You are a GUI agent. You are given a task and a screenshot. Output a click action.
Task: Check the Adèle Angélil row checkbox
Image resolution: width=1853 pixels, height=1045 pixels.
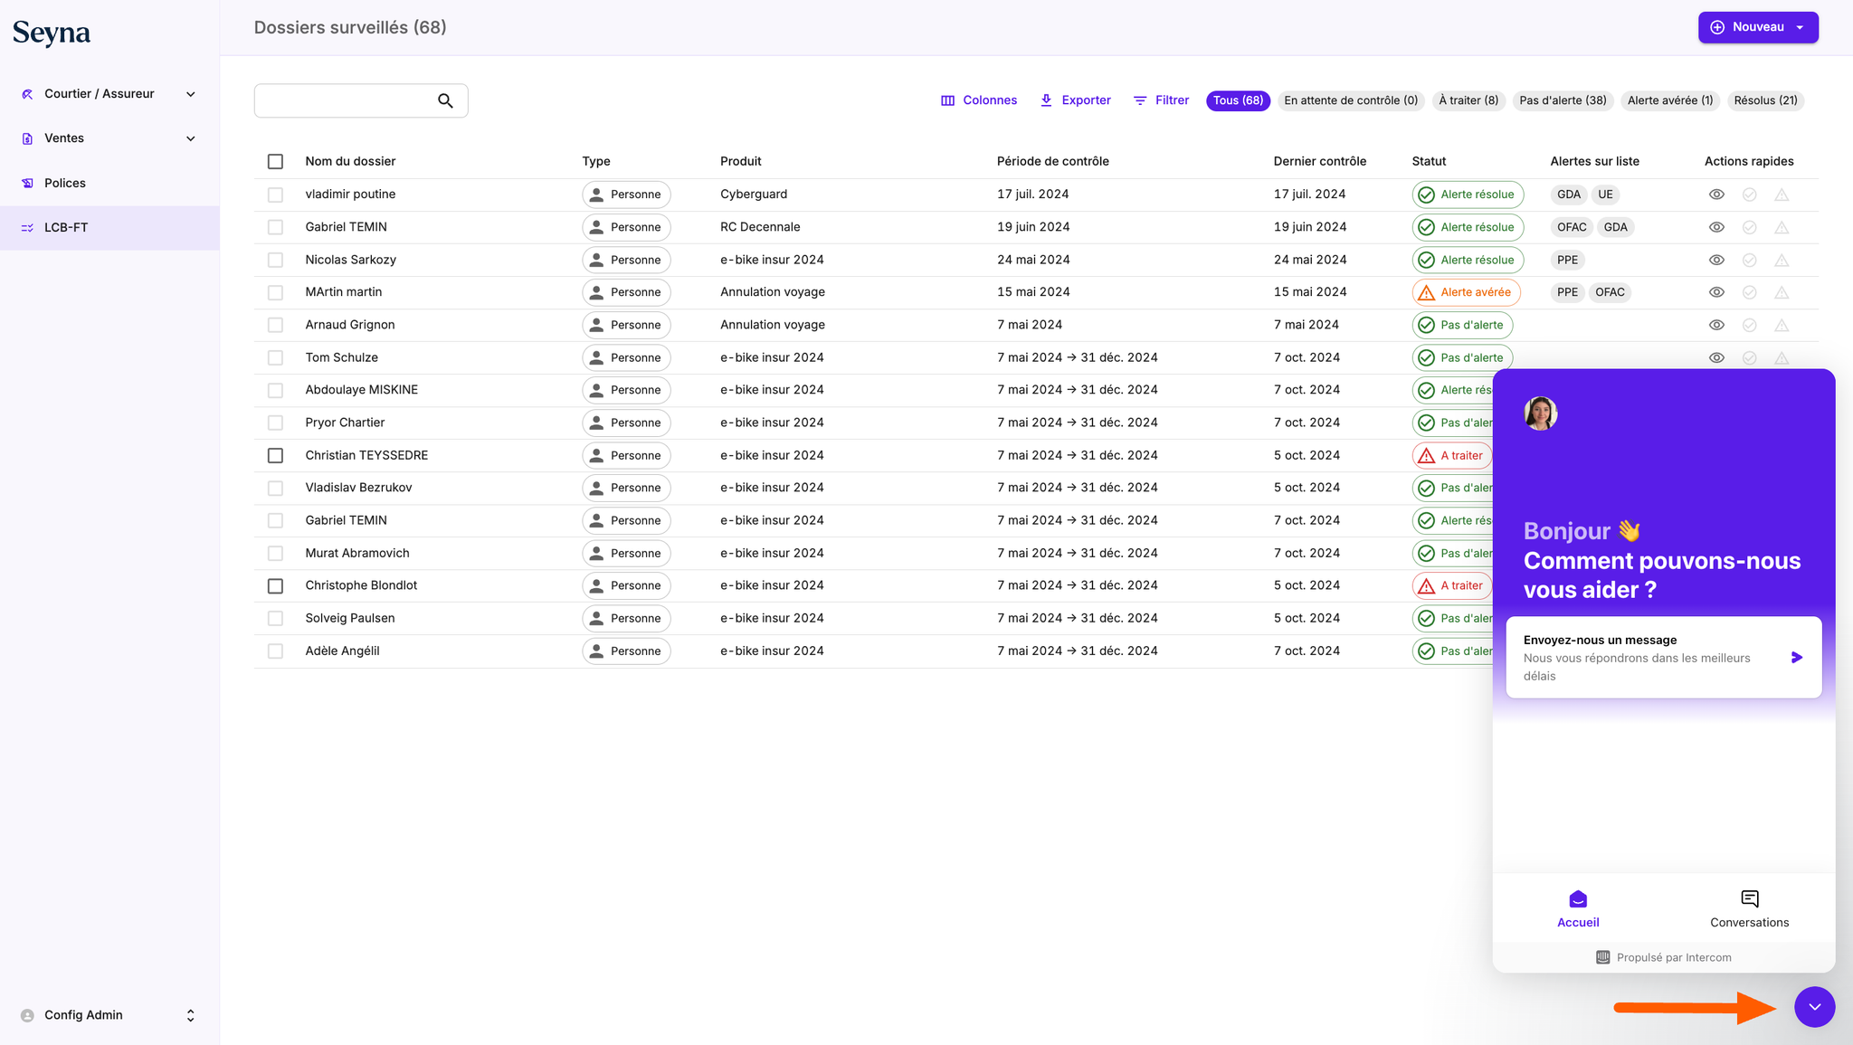(x=275, y=651)
